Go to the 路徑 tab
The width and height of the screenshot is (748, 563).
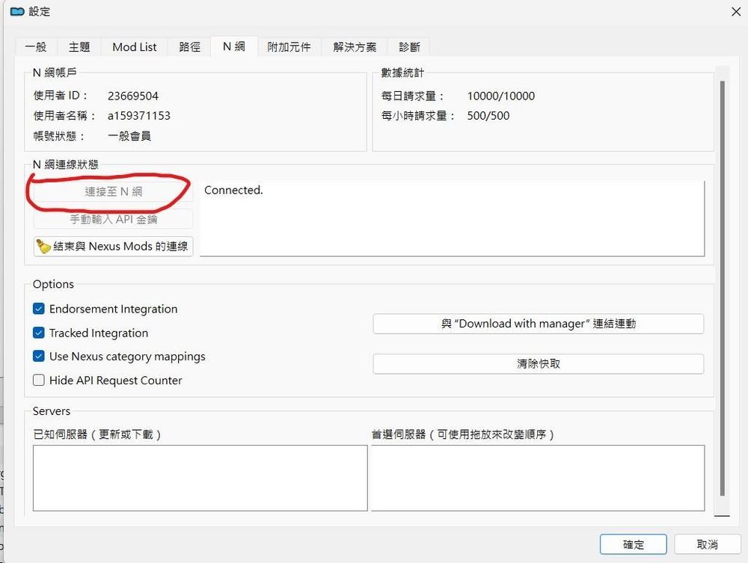click(x=189, y=46)
